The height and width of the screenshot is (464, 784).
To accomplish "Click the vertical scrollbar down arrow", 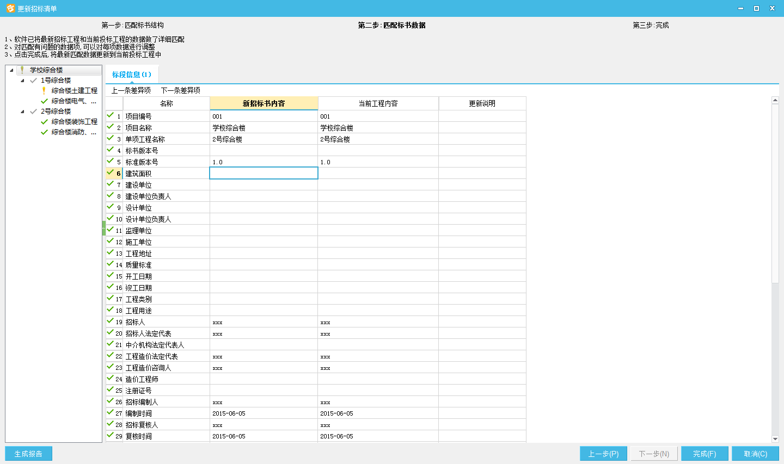I will tap(775, 439).
